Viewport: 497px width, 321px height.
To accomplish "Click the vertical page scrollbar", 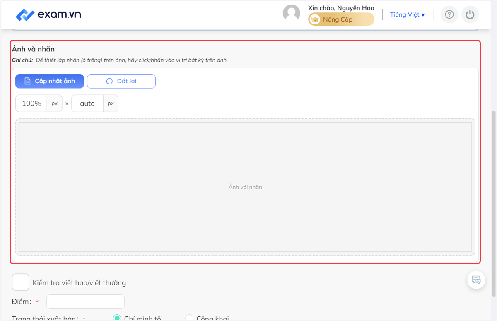I will (x=493, y=203).
